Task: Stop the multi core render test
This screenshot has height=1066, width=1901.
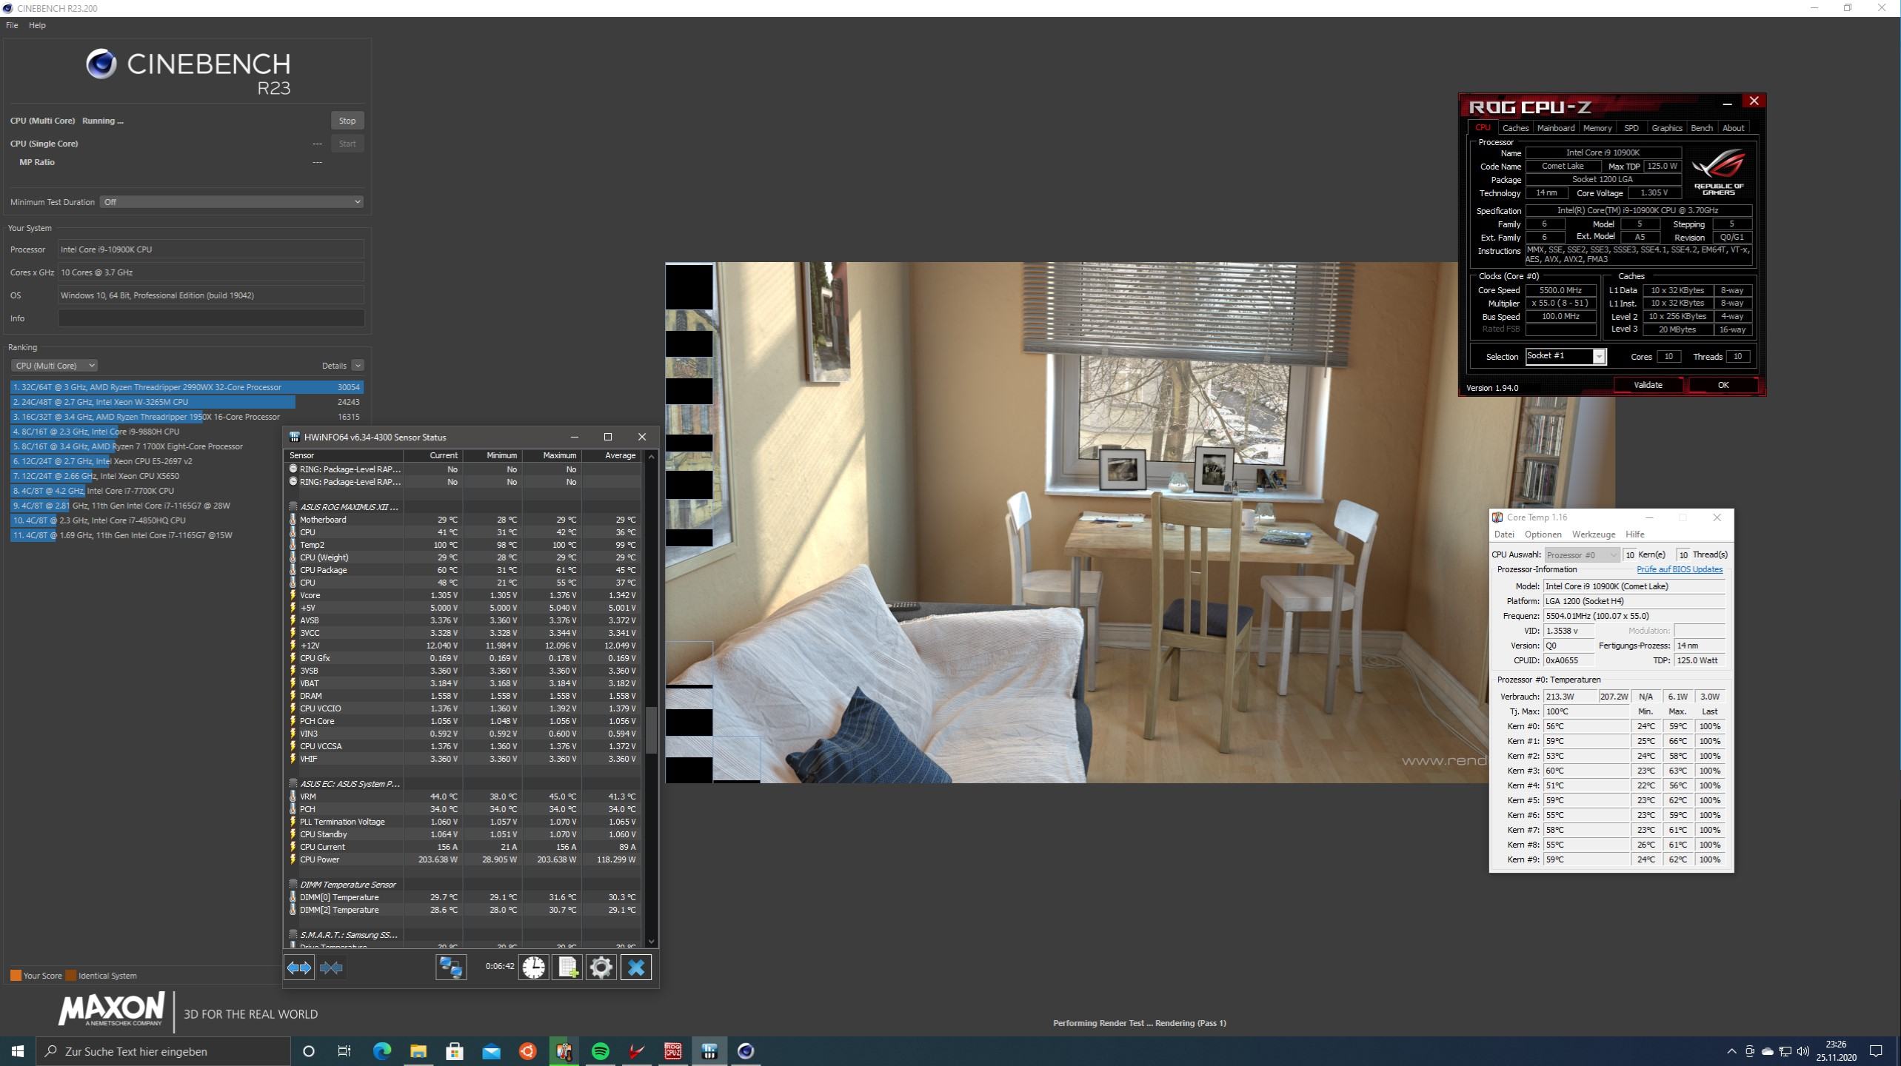Action: [347, 121]
